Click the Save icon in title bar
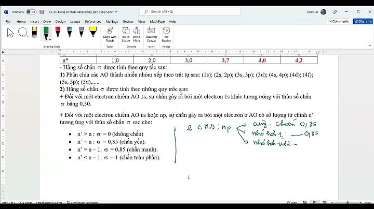Viewport: 374px width, 209px height. pos(42,11)
